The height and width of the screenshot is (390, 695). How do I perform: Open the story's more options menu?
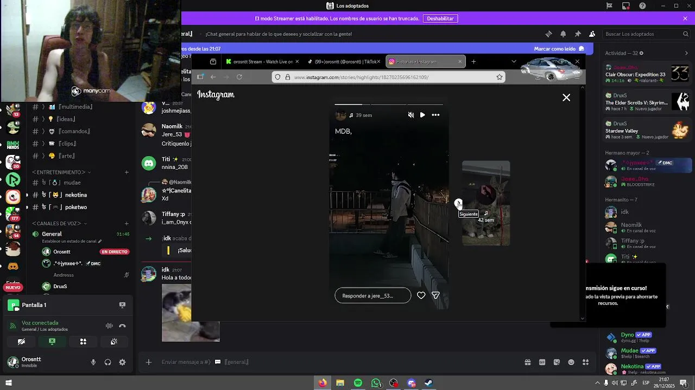point(435,115)
